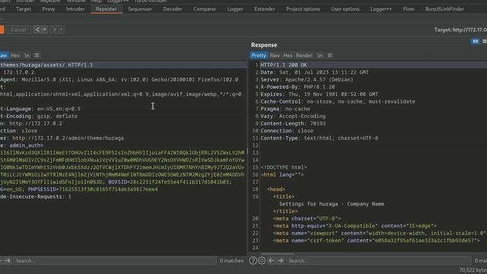Switch request view to Hex

tap(15, 56)
